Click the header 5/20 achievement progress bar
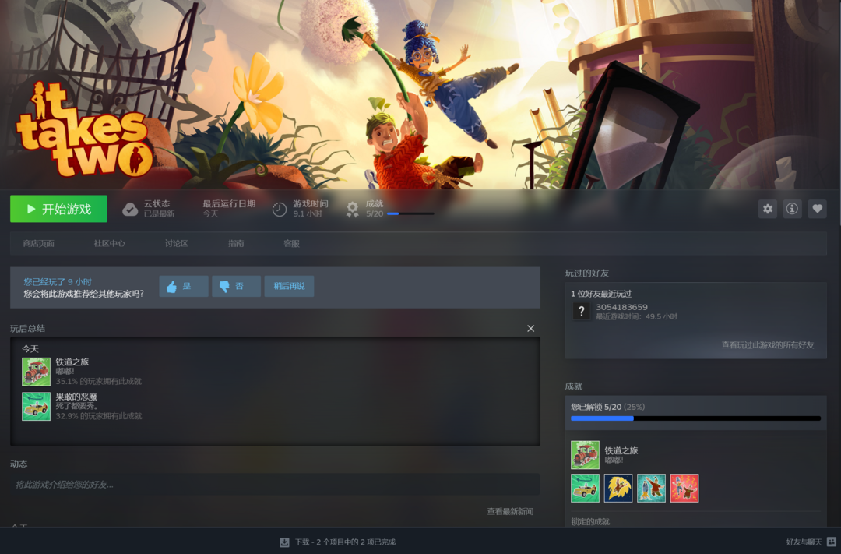The image size is (841, 554). [x=410, y=213]
